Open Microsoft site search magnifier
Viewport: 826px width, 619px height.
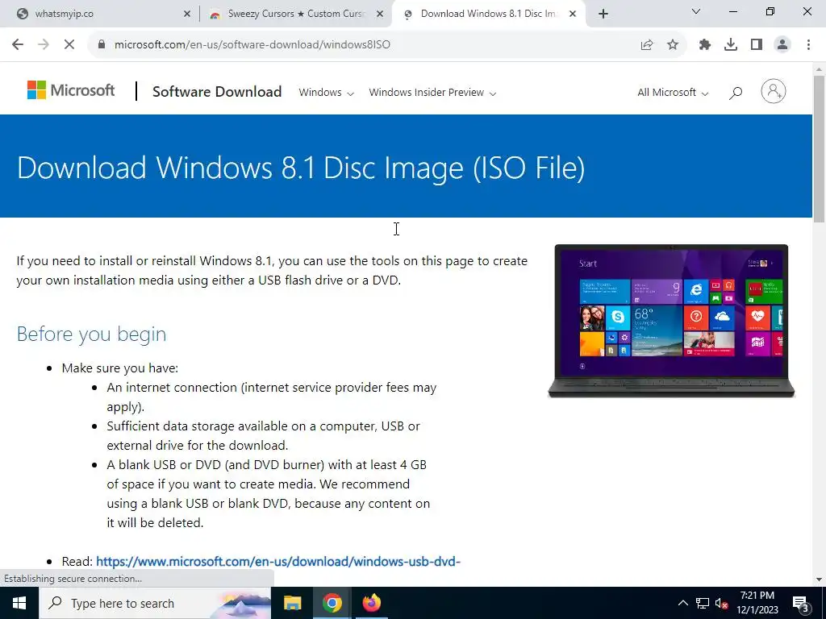(736, 93)
